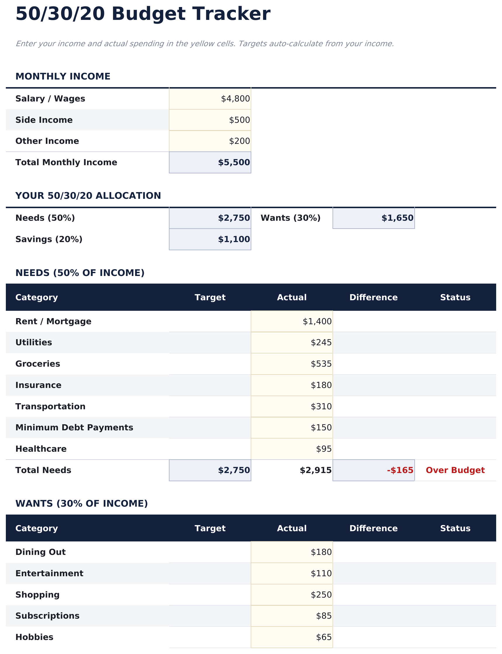Screen dimensions: 502x654
Task: Select the Shopping $250 cell
Action: pyautogui.click(x=292, y=595)
